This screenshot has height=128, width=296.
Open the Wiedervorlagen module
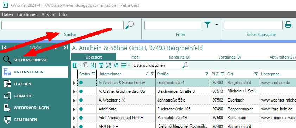pyautogui.click(x=35, y=108)
